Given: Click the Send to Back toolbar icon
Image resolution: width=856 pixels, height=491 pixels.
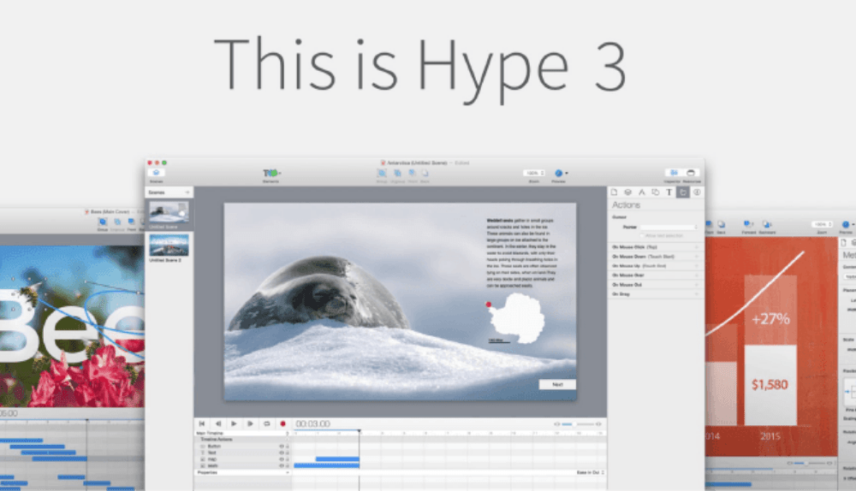Looking at the screenshot, I should [x=425, y=173].
